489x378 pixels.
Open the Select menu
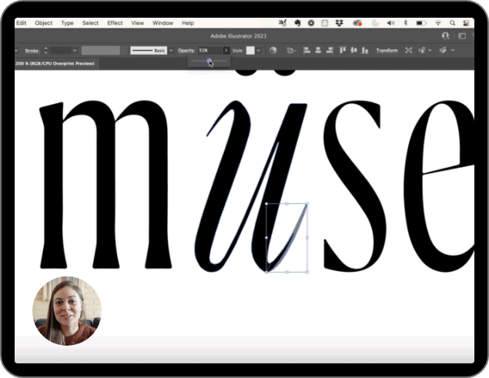[90, 23]
